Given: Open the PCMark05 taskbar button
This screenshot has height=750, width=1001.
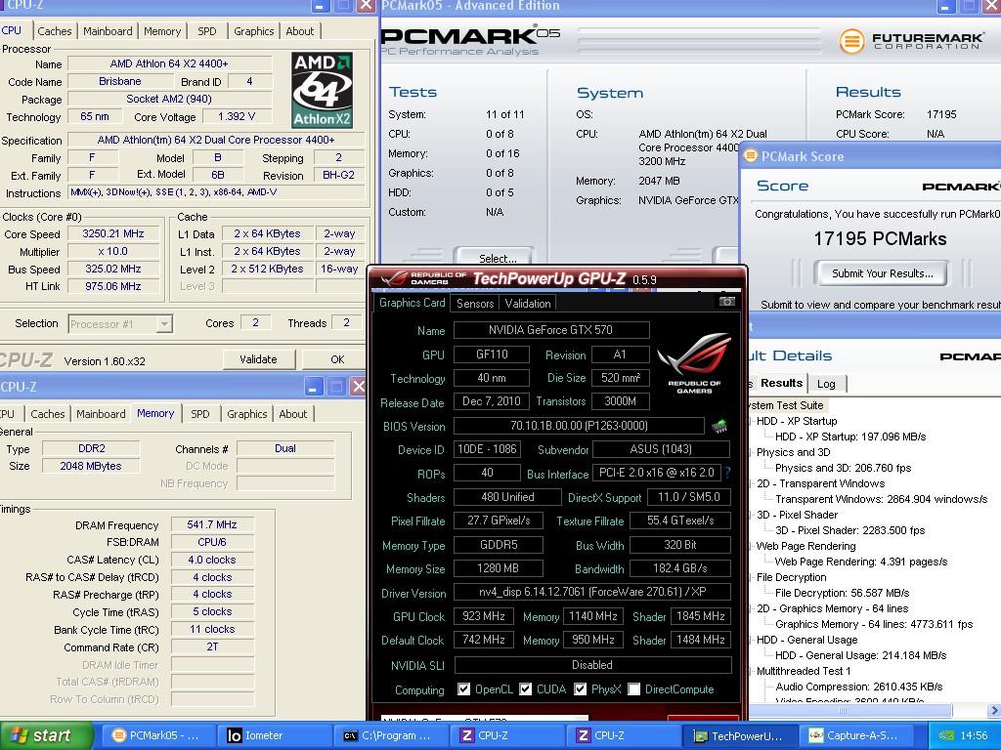Looking at the screenshot, I should click(156, 735).
